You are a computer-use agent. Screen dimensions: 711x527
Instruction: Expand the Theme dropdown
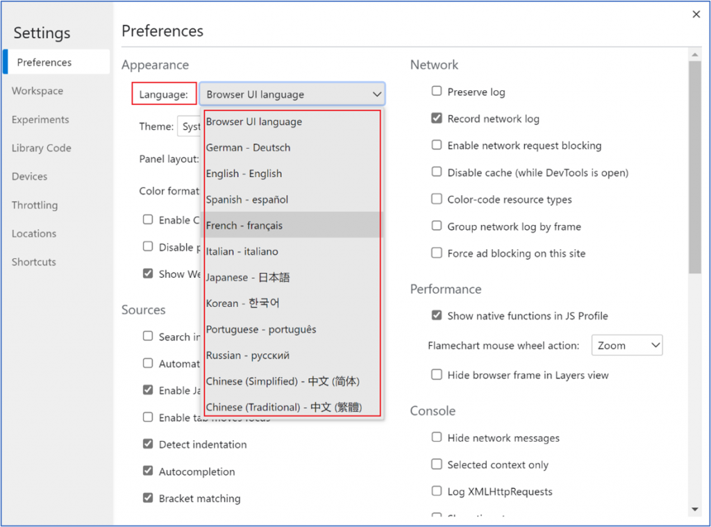[x=190, y=127]
